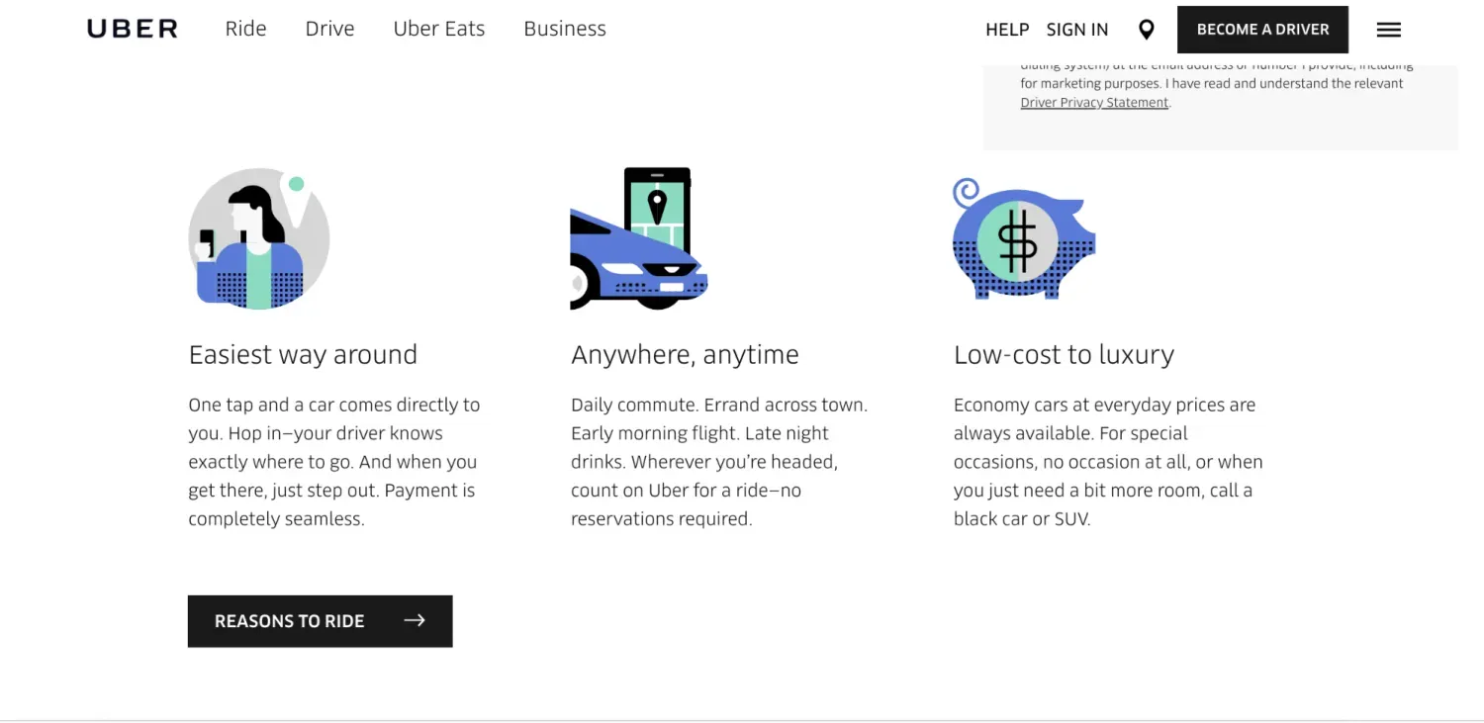Click the Anywhere, anytime heading

pyautogui.click(x=685, y=354)
